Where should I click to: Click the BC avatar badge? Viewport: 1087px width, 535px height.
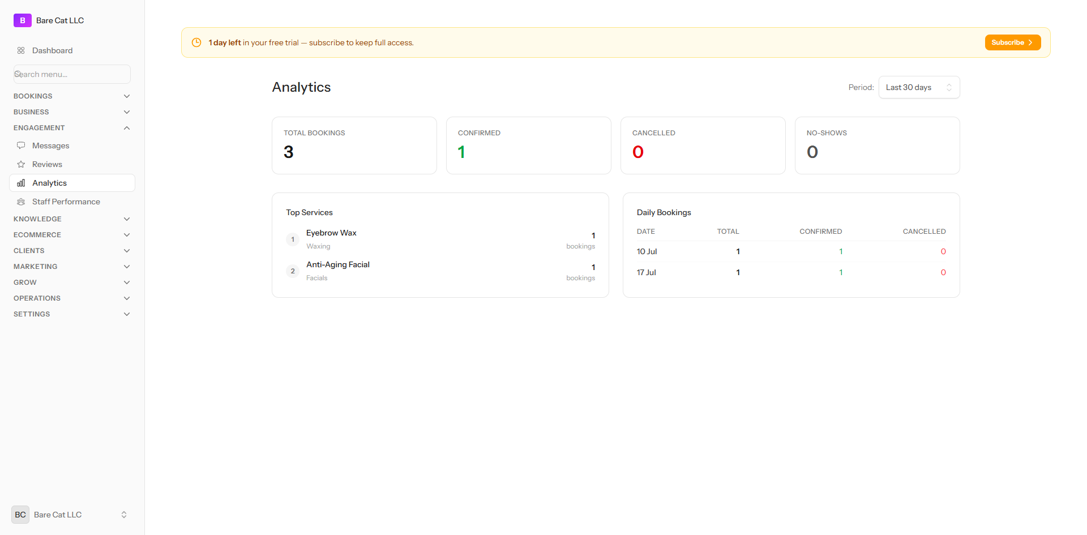(x=20, y=515)
